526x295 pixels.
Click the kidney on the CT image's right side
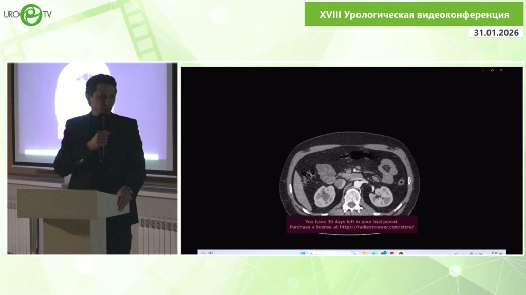381,195
